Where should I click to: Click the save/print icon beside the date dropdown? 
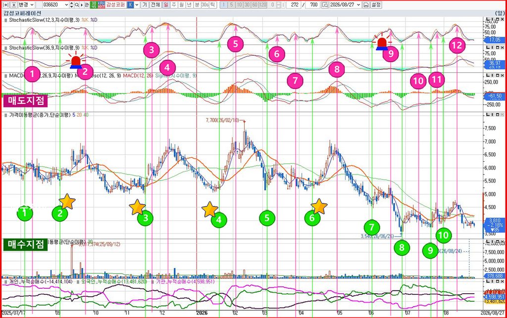(x=366, y=5)
